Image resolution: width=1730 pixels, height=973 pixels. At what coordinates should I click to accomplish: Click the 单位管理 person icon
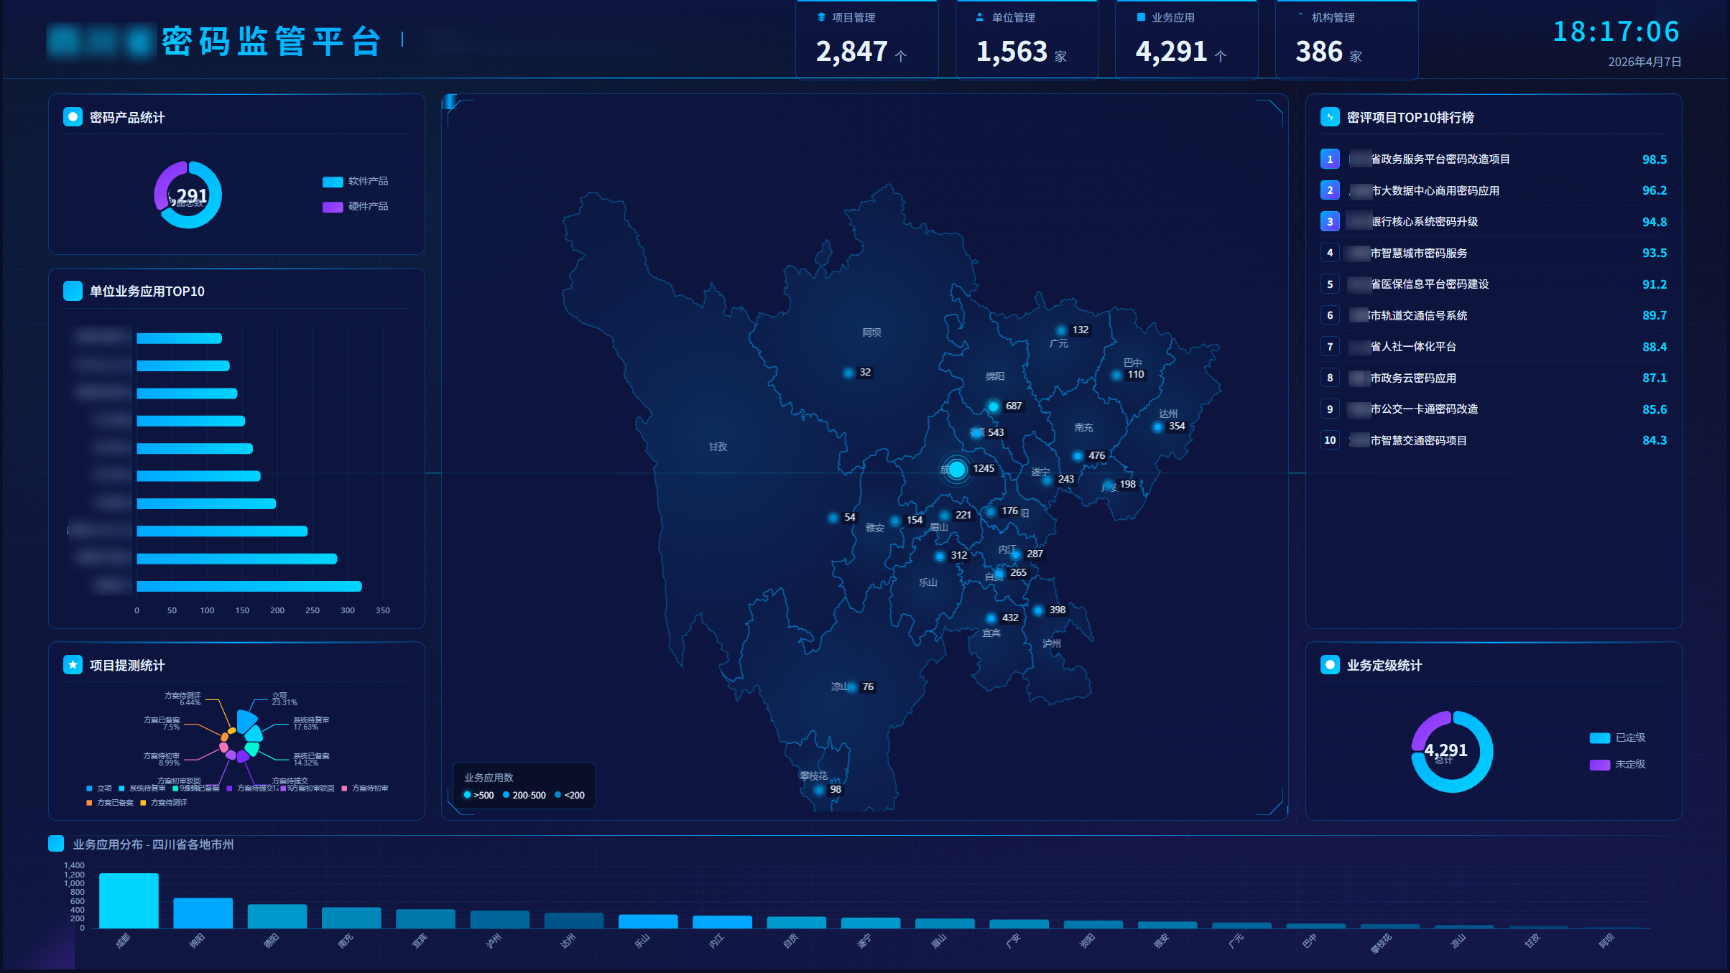979,17
